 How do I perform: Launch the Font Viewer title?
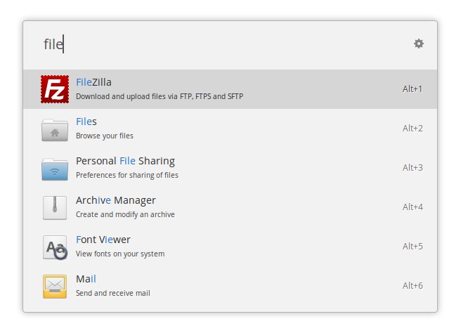tap(103, 240)
